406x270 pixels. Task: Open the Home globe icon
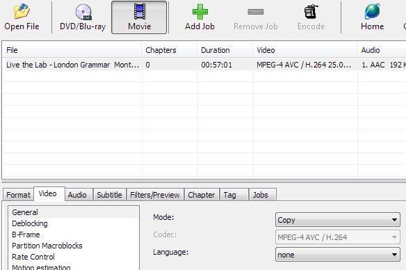372,12
